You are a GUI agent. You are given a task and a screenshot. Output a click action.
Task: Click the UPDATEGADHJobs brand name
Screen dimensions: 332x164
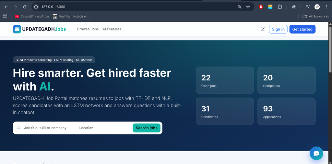coord(44,29)
